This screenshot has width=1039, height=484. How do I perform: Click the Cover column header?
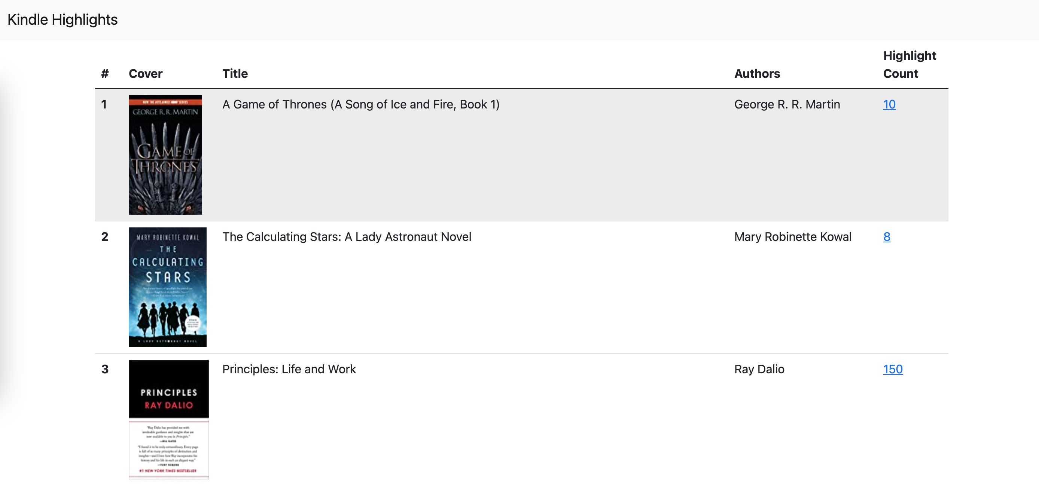coord(146,73)
